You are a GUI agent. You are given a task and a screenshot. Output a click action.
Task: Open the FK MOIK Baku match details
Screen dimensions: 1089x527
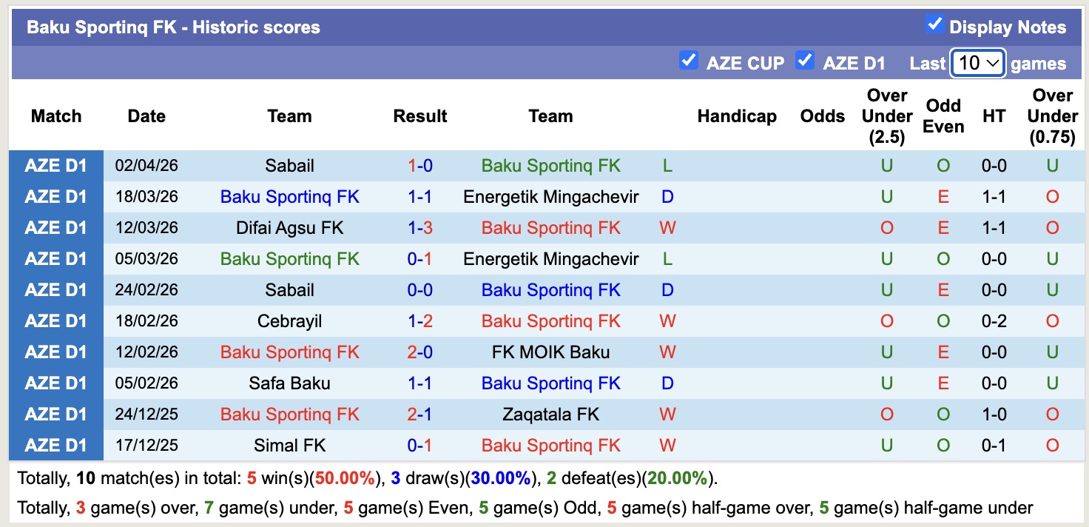[x=550, y=352]
